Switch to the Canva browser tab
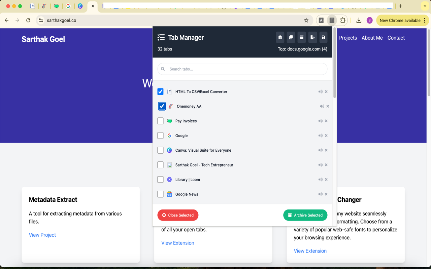Viewport: 431px width, 269px height. coord(80,6)
